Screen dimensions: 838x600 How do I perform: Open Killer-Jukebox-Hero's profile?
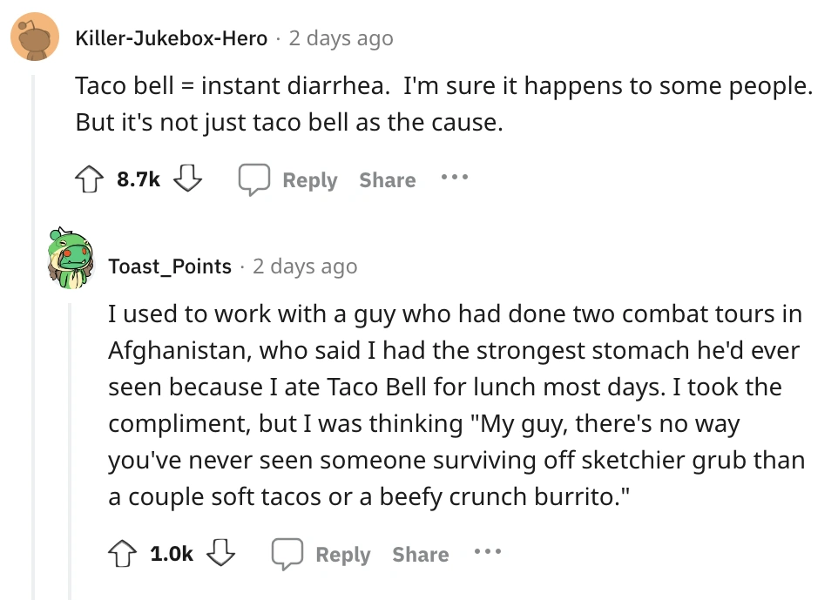click(170, 37)
